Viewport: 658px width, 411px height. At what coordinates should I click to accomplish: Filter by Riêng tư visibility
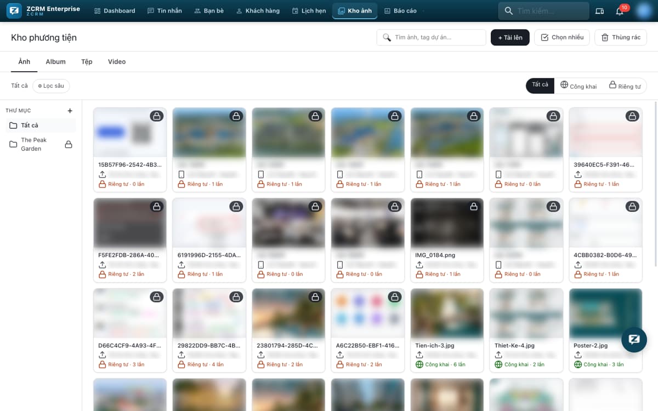pyautogui.click(x=625, y=85)
